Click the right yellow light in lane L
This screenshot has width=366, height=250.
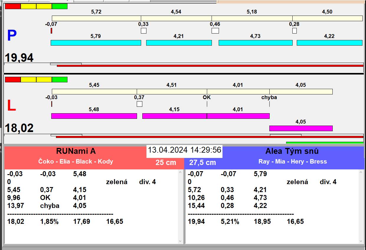(x=44, y=79)
